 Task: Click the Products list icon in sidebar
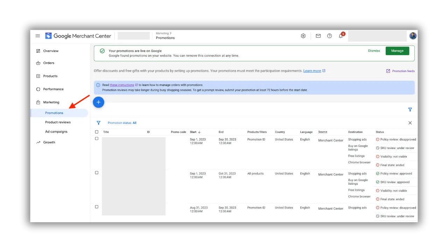(38, 76)
